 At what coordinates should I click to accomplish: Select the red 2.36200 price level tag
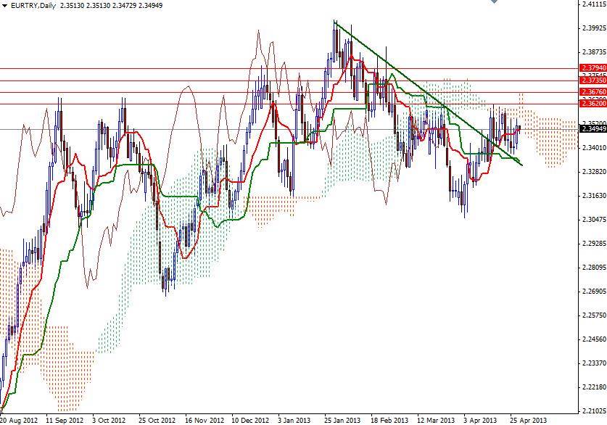[591, 102]
